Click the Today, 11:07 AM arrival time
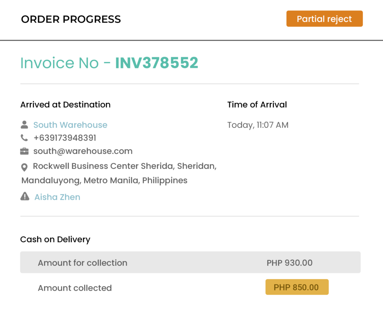The width and height of the screenshot is (383, 311). (x=258, y=125)
